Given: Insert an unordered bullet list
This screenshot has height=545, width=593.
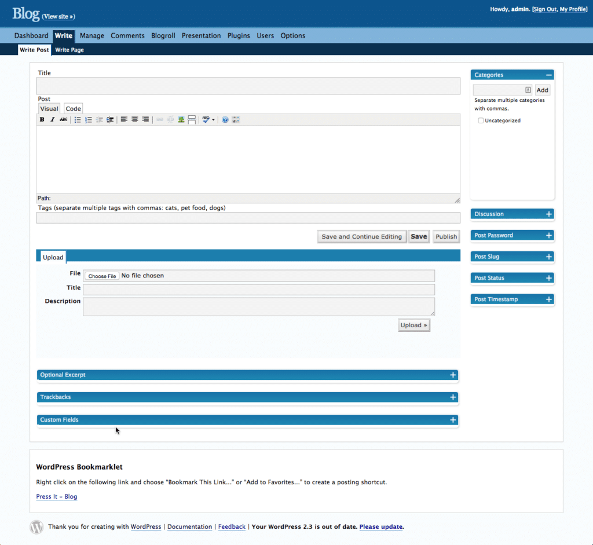Looking at the screenshot, I should tap(78, 119).
